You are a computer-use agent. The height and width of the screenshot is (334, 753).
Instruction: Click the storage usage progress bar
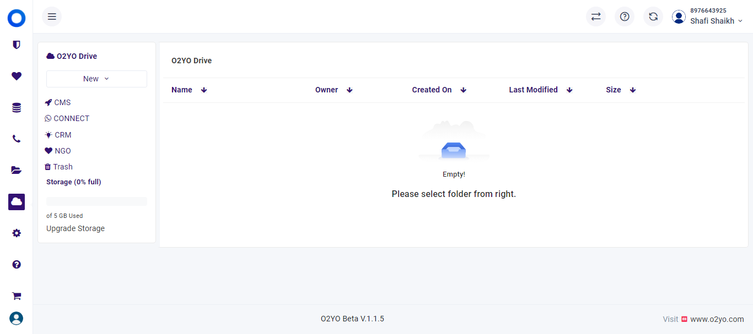pos(96,201)
